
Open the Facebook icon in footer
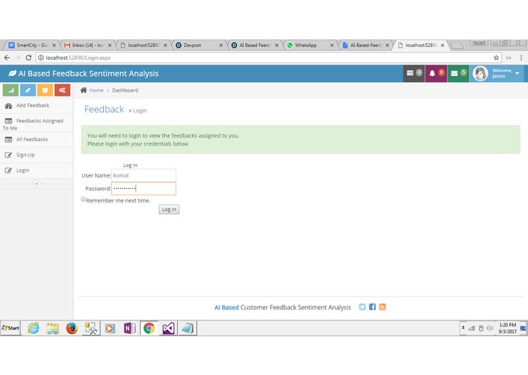(372, 307)
